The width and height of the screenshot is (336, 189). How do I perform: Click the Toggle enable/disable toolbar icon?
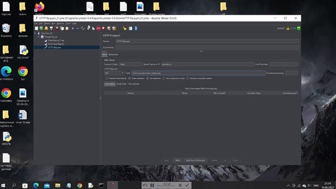click(x=83, y=28)
